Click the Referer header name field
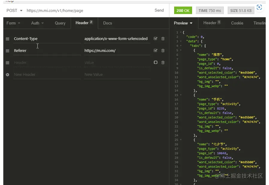 click(47, 51)
